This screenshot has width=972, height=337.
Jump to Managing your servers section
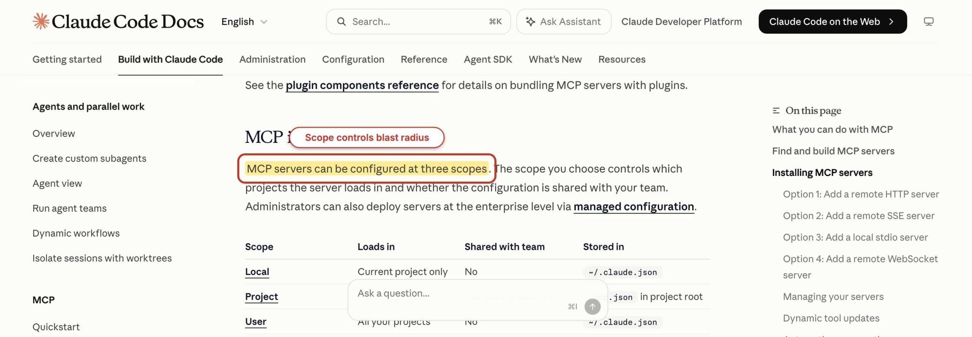pyautogui.click(x=833, y=297)
